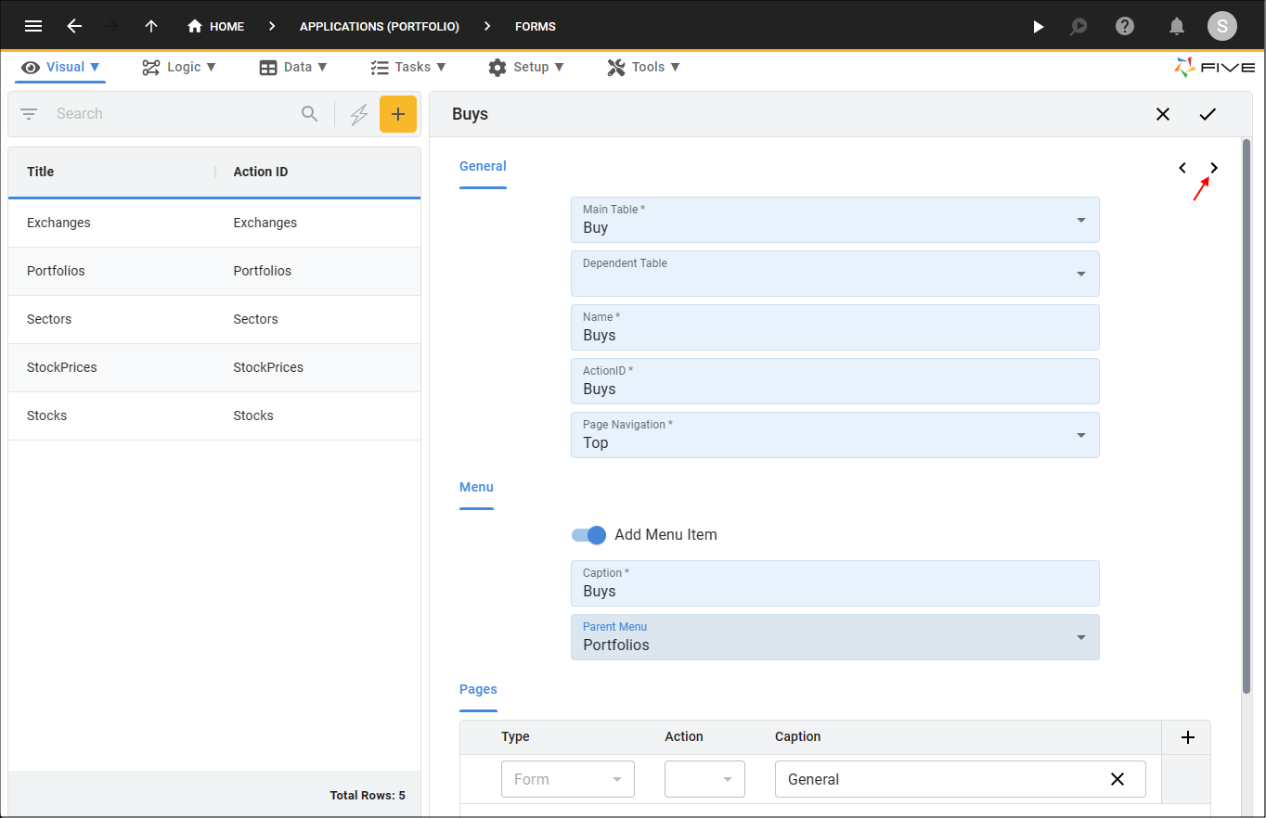Select the Exchanges row
Screen dimensions: 1266x818
(214, 223)
